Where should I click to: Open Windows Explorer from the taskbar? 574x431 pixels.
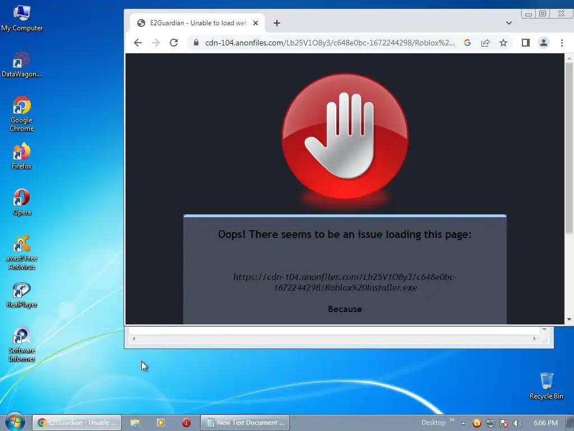135,423
